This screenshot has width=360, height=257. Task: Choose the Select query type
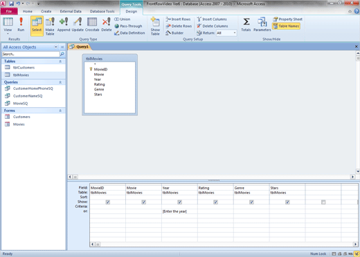pyautogui.click(x=37, y=26)
